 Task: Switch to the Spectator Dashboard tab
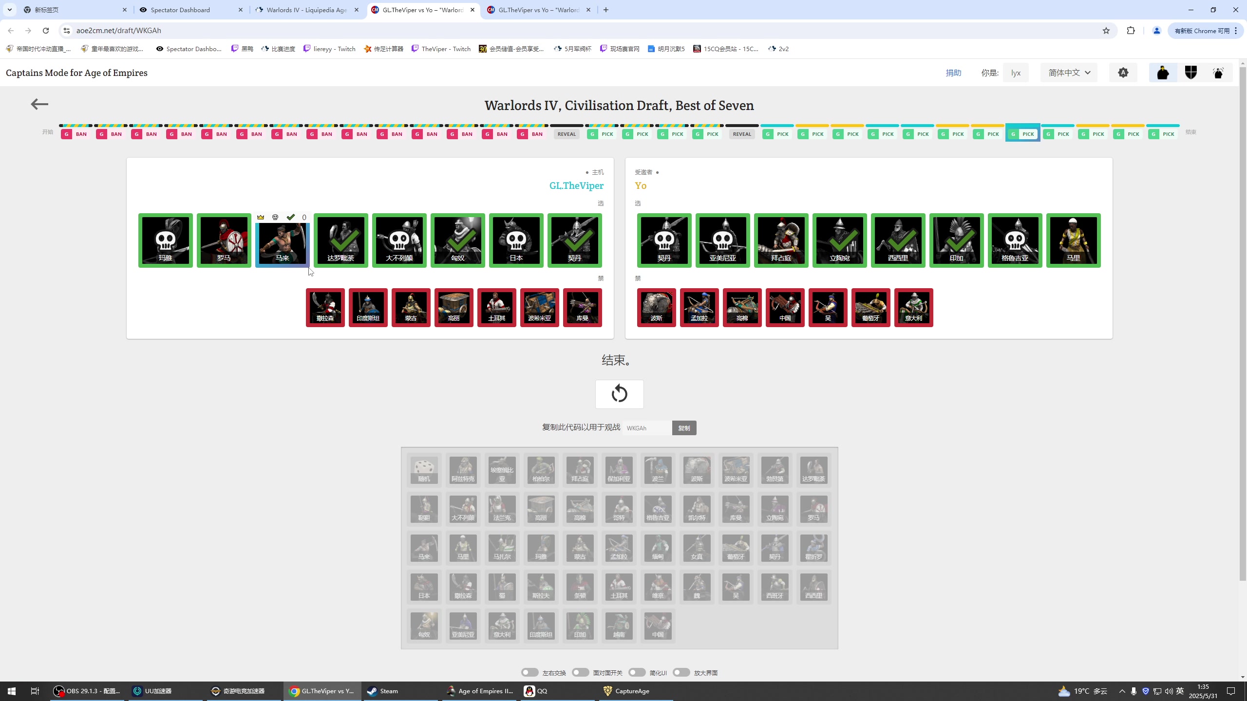coord(191,10)
